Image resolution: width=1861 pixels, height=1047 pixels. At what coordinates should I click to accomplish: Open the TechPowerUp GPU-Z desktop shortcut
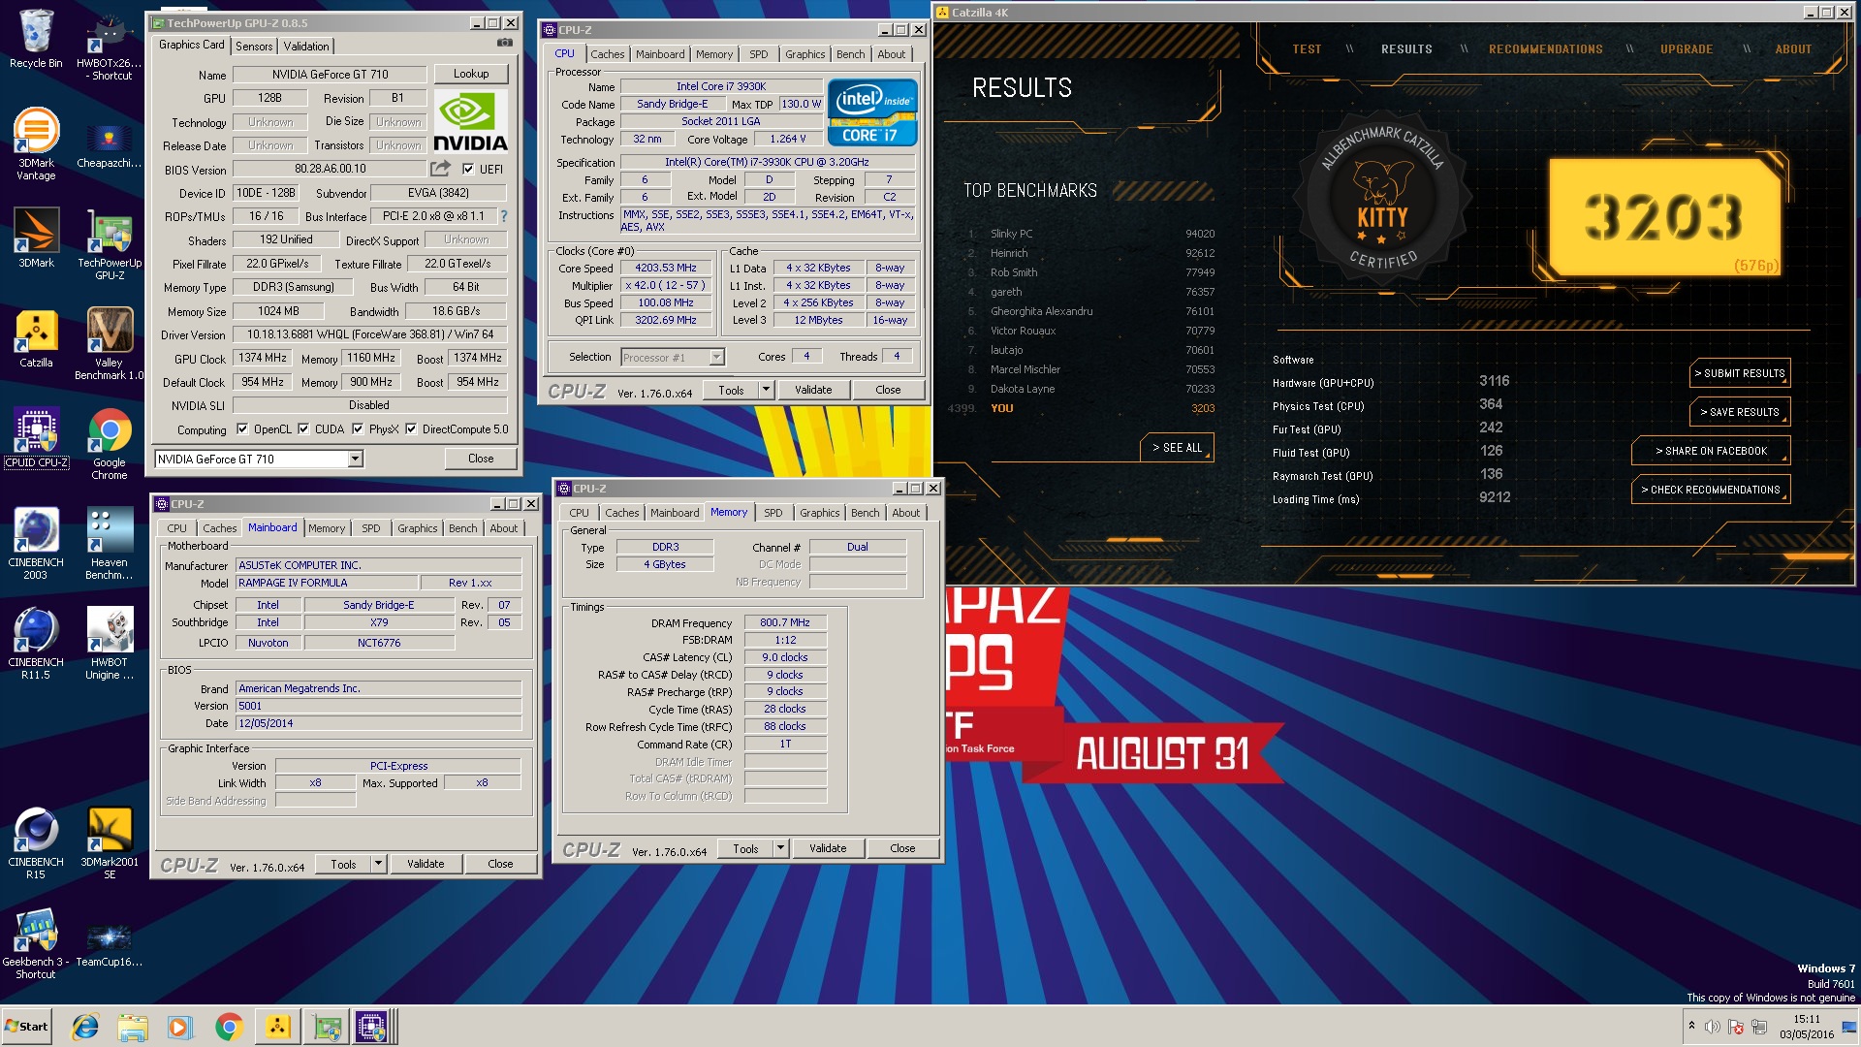[x=110, y=244]
